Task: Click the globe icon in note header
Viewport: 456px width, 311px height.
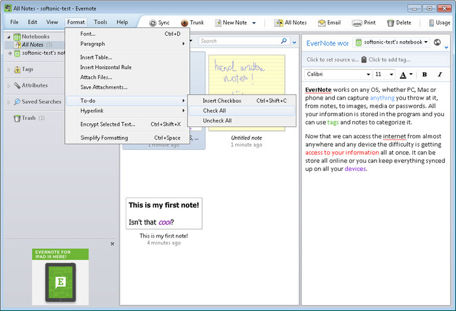Action: tap(437, 42)
